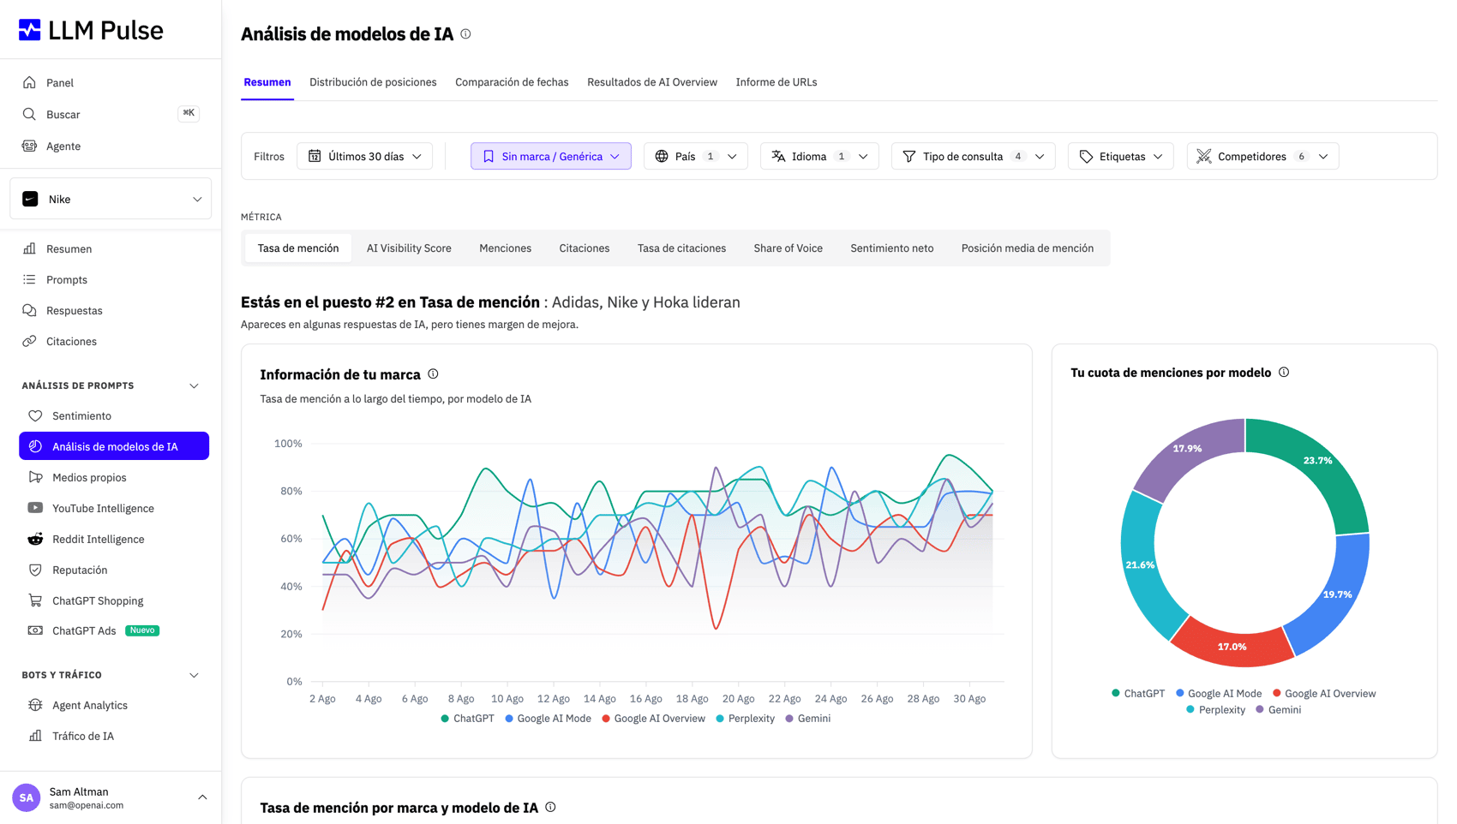Open the Informe de URLs tab
The width and height of the screenshot is (1457, 824).
[776, 82]
